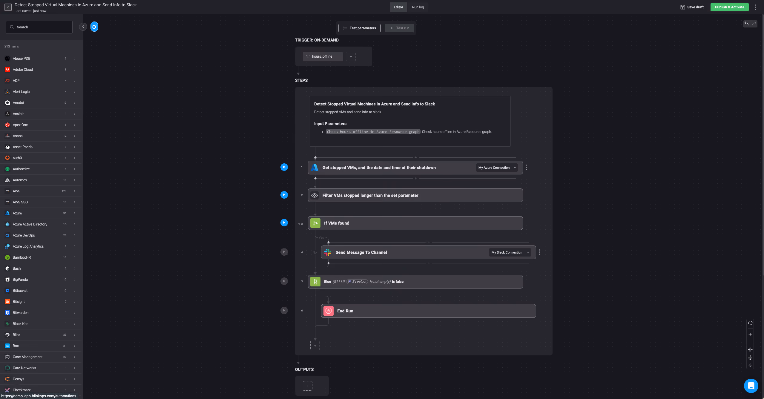Screen dimensions: 764x399
Task: Reset the canvas zoom with rotate icon
Action: coord(750,323)
